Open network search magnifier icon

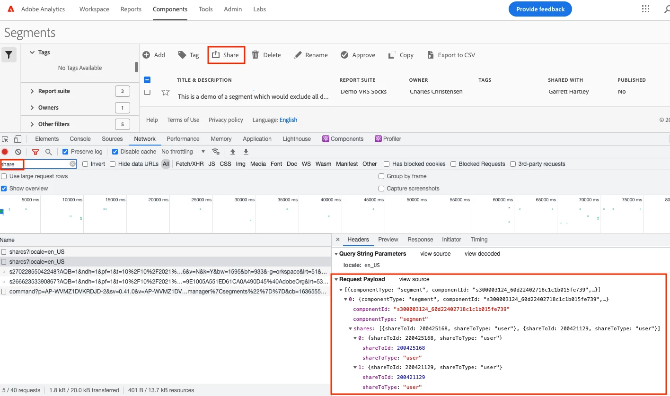pyautogui.click(x=48, y=152)
